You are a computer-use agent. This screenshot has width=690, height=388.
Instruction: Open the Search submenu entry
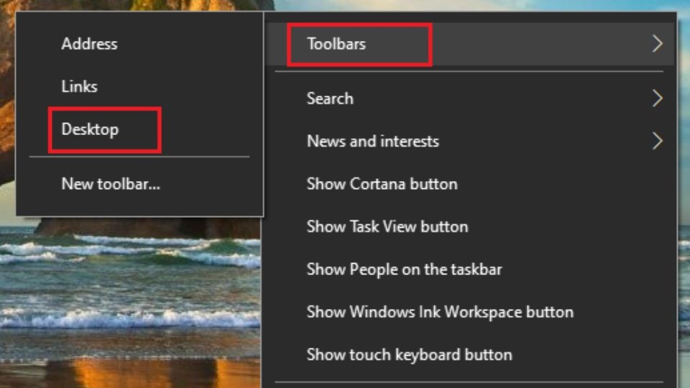point(469,98)
